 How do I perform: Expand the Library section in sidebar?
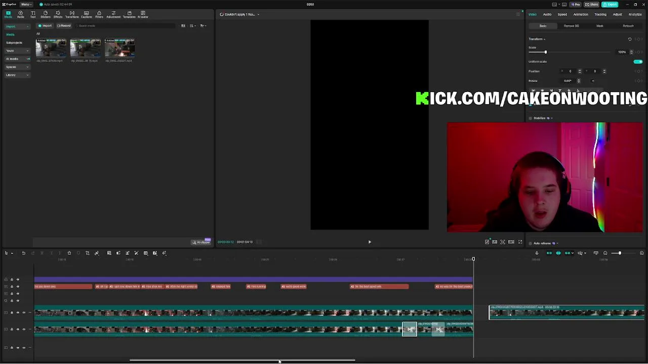(17, 75)
